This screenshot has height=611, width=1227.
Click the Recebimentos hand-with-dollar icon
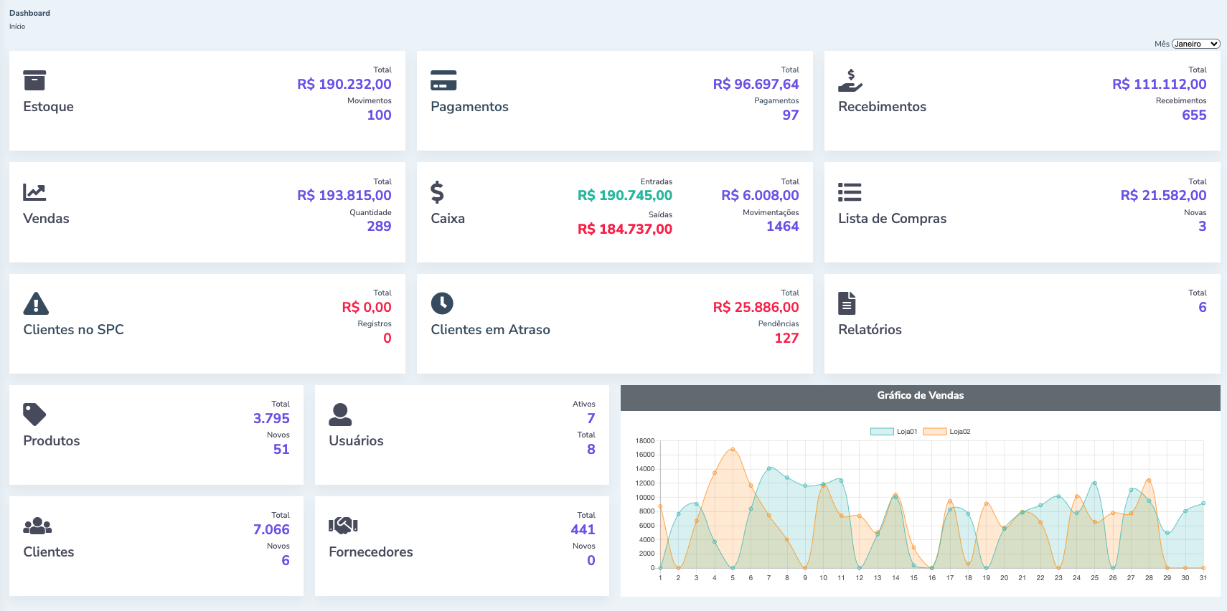[x=850, y=80]
